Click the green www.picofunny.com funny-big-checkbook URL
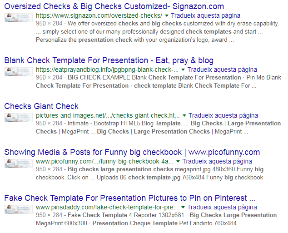The image size is (288, 233). coord(104,161)
